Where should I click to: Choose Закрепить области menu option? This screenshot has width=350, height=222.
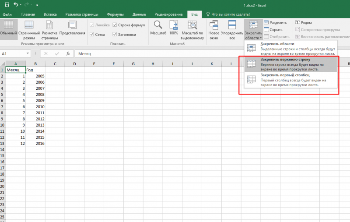pos(291,49)
